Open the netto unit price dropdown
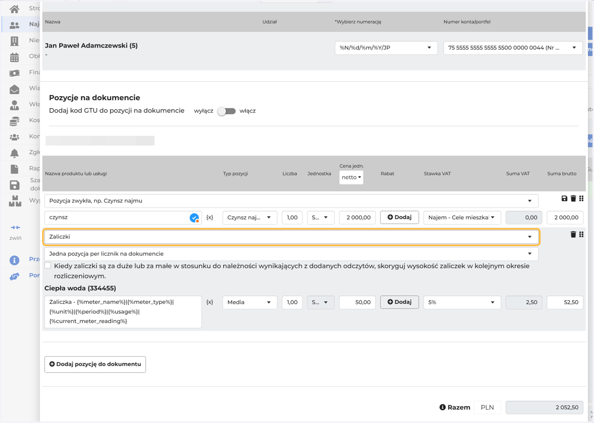 coord(351,177)
